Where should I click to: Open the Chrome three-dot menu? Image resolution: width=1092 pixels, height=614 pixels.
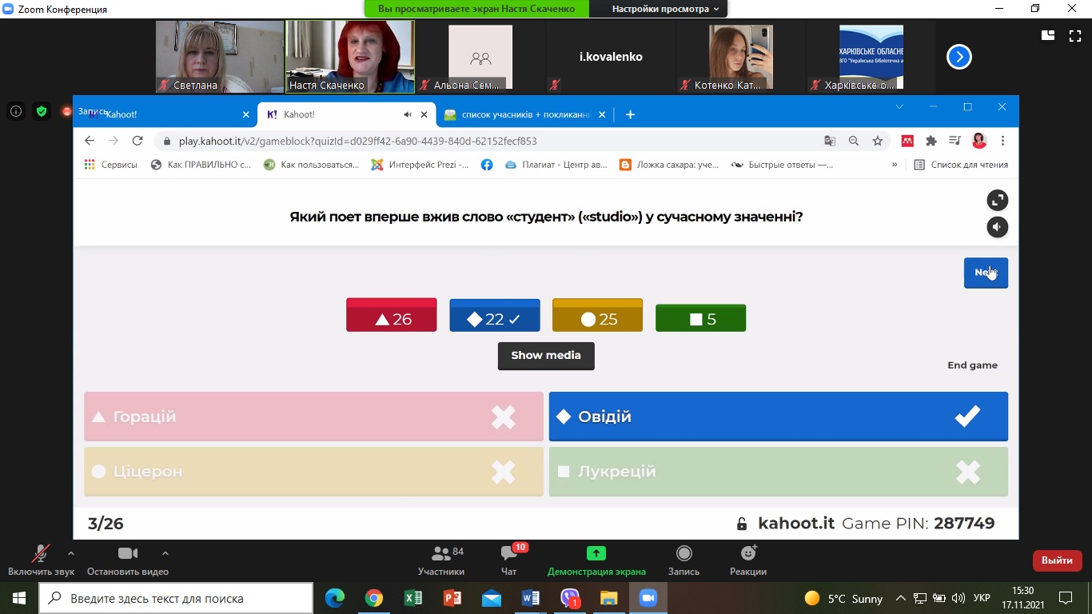point(1002,141)
